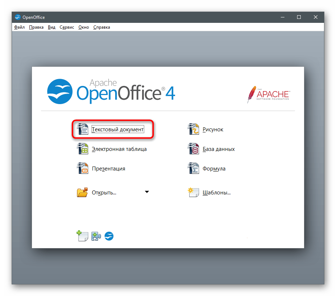Image resolution: width=336 pixels, height=296 pixels.
Task: Maximize the OpenOffice window
Action: click(299, 17)
